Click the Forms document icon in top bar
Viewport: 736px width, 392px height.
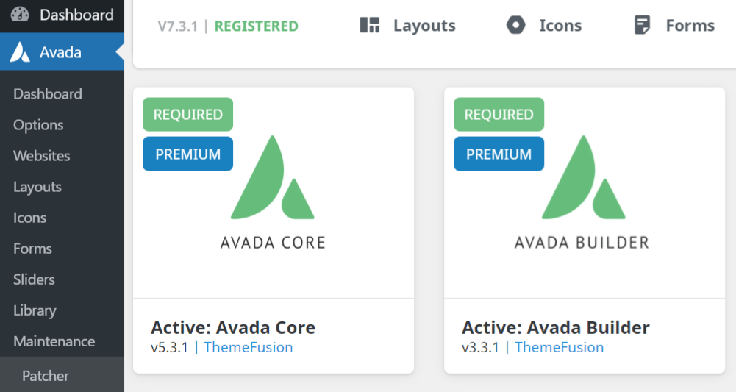(642, 25)
